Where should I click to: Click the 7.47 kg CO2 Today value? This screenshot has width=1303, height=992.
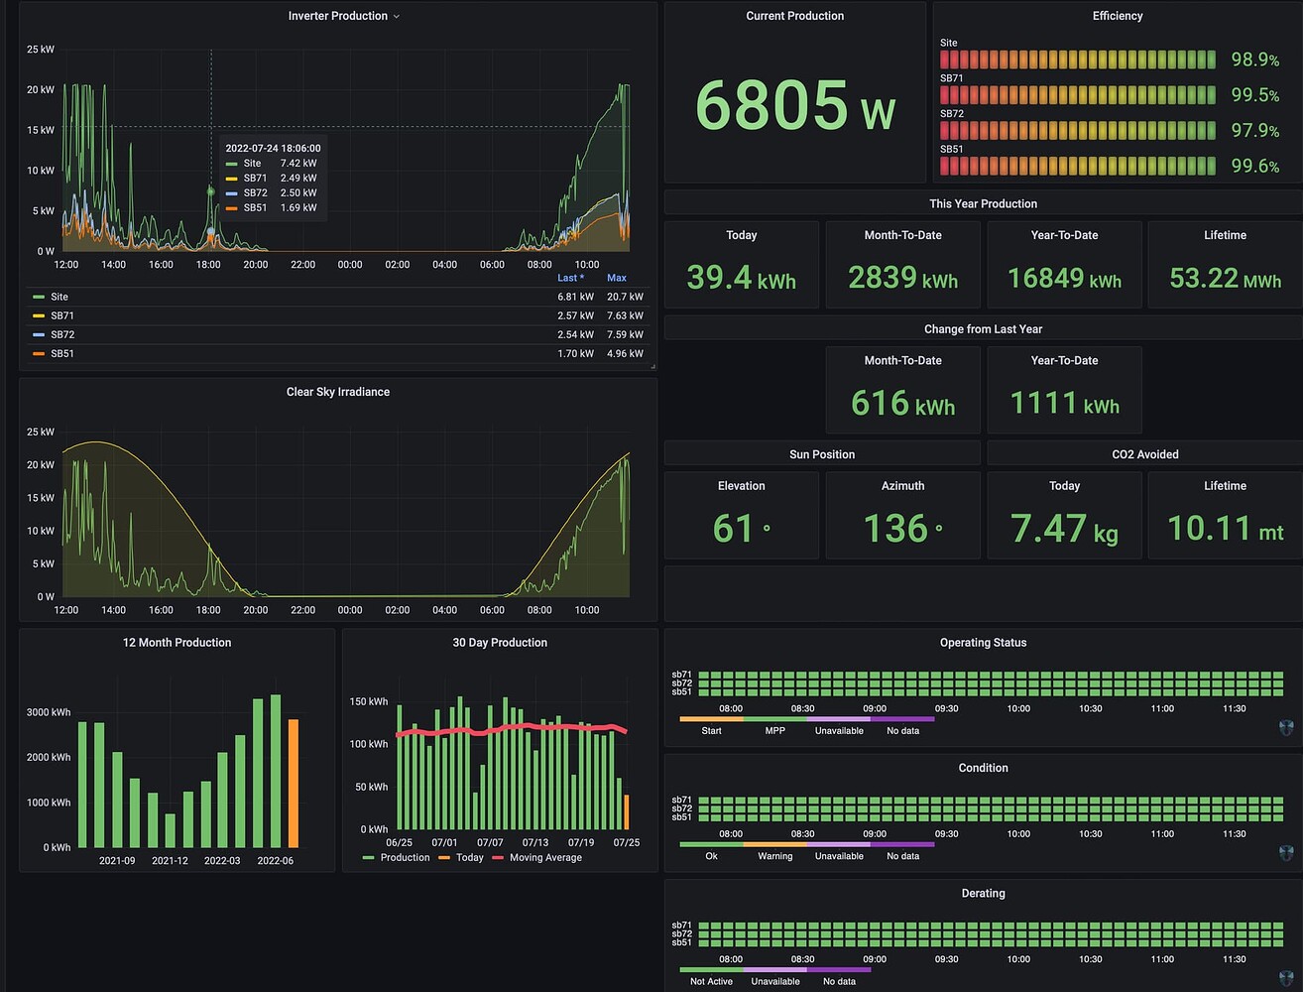[1064, 528]
